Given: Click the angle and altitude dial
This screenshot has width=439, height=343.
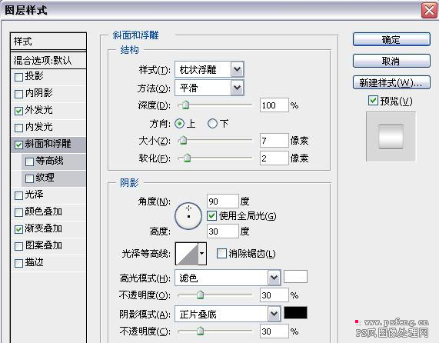Looking at the screenshot, I should (x=188, y=216).
